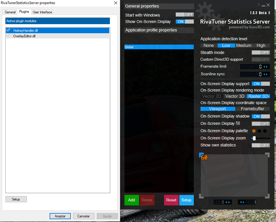This screenshot has height=222, width=276.
Task: Click the Delete profile button
Action: (x=147, y=200)
